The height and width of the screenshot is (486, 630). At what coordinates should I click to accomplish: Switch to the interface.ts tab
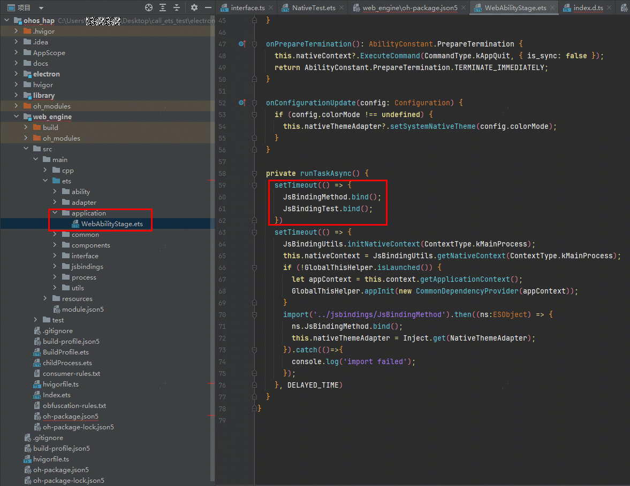pos(248,7)
